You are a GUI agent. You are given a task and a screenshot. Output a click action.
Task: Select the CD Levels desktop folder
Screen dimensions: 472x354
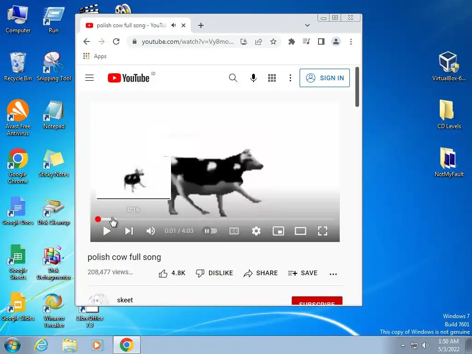449,114
